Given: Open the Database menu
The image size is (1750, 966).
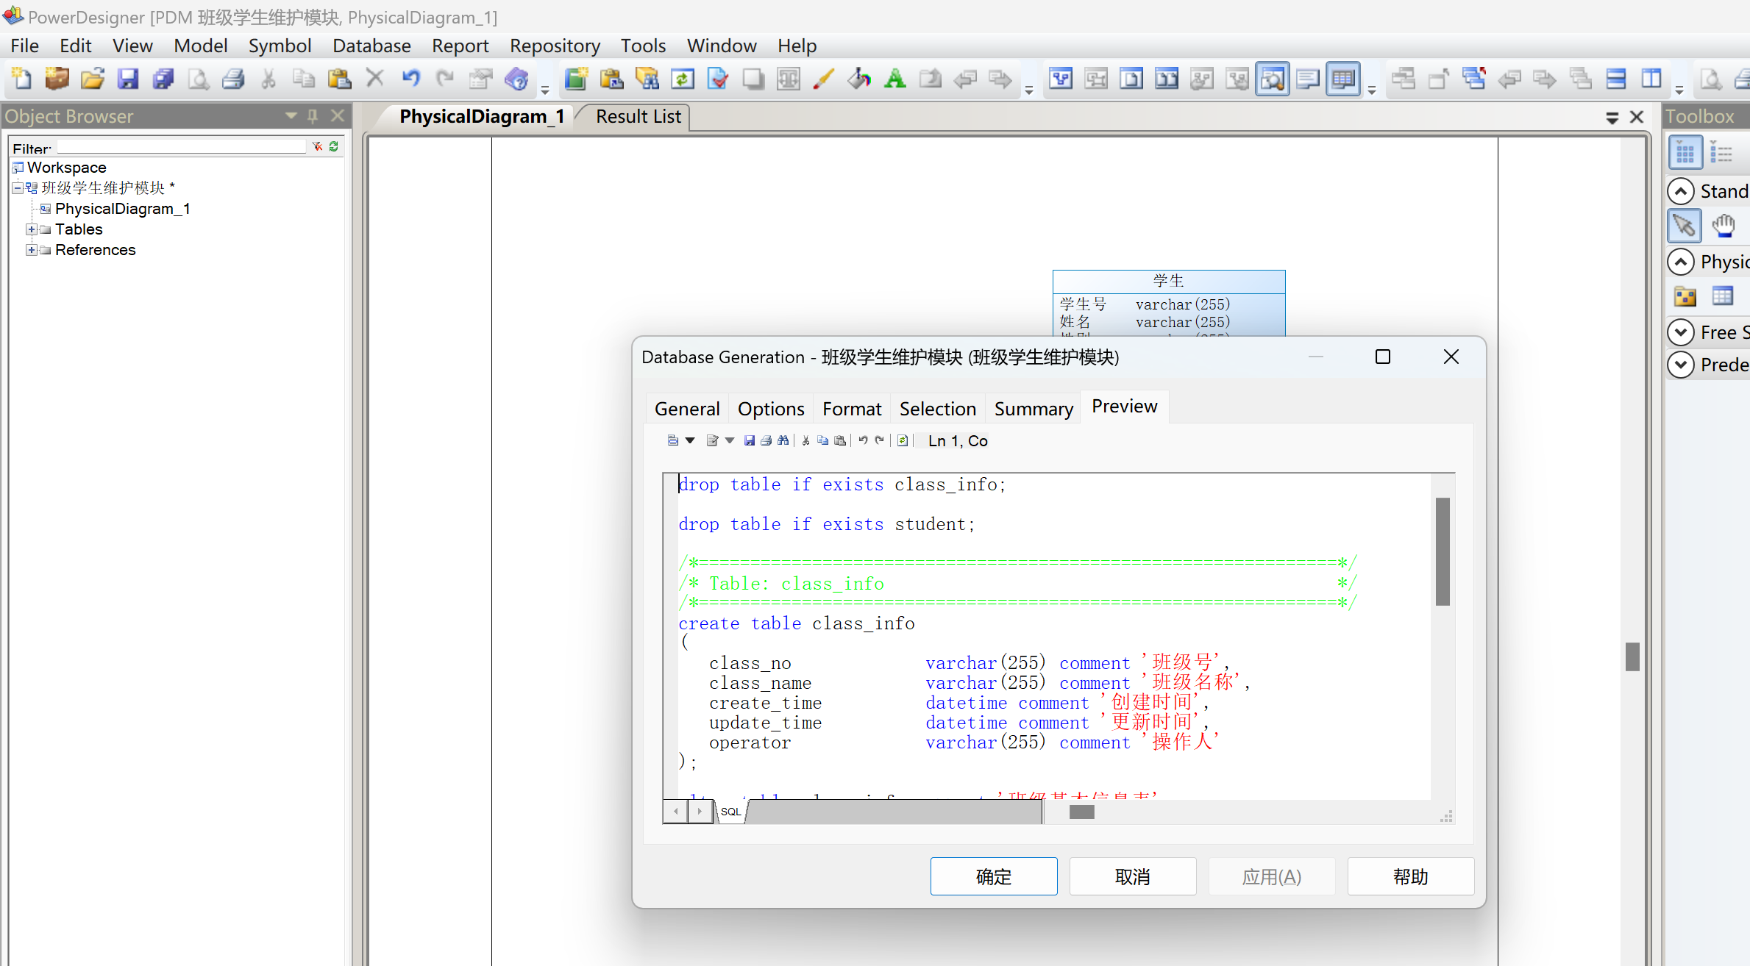Looking at the screenshot, I should (371, 46).
